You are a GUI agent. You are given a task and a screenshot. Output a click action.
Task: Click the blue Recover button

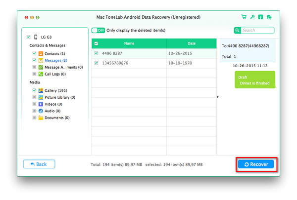[x=256, y=164]
